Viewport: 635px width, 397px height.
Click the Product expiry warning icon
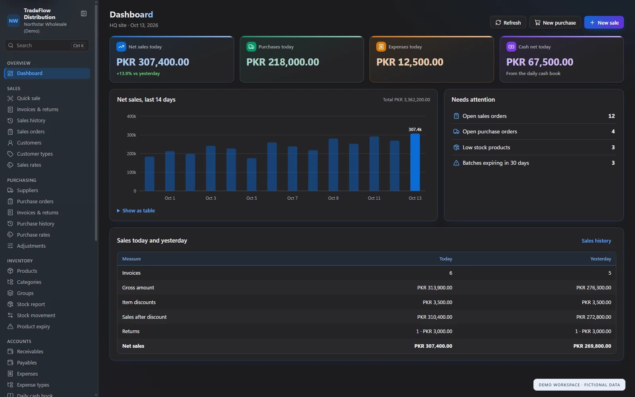click(x=10, y=327)
